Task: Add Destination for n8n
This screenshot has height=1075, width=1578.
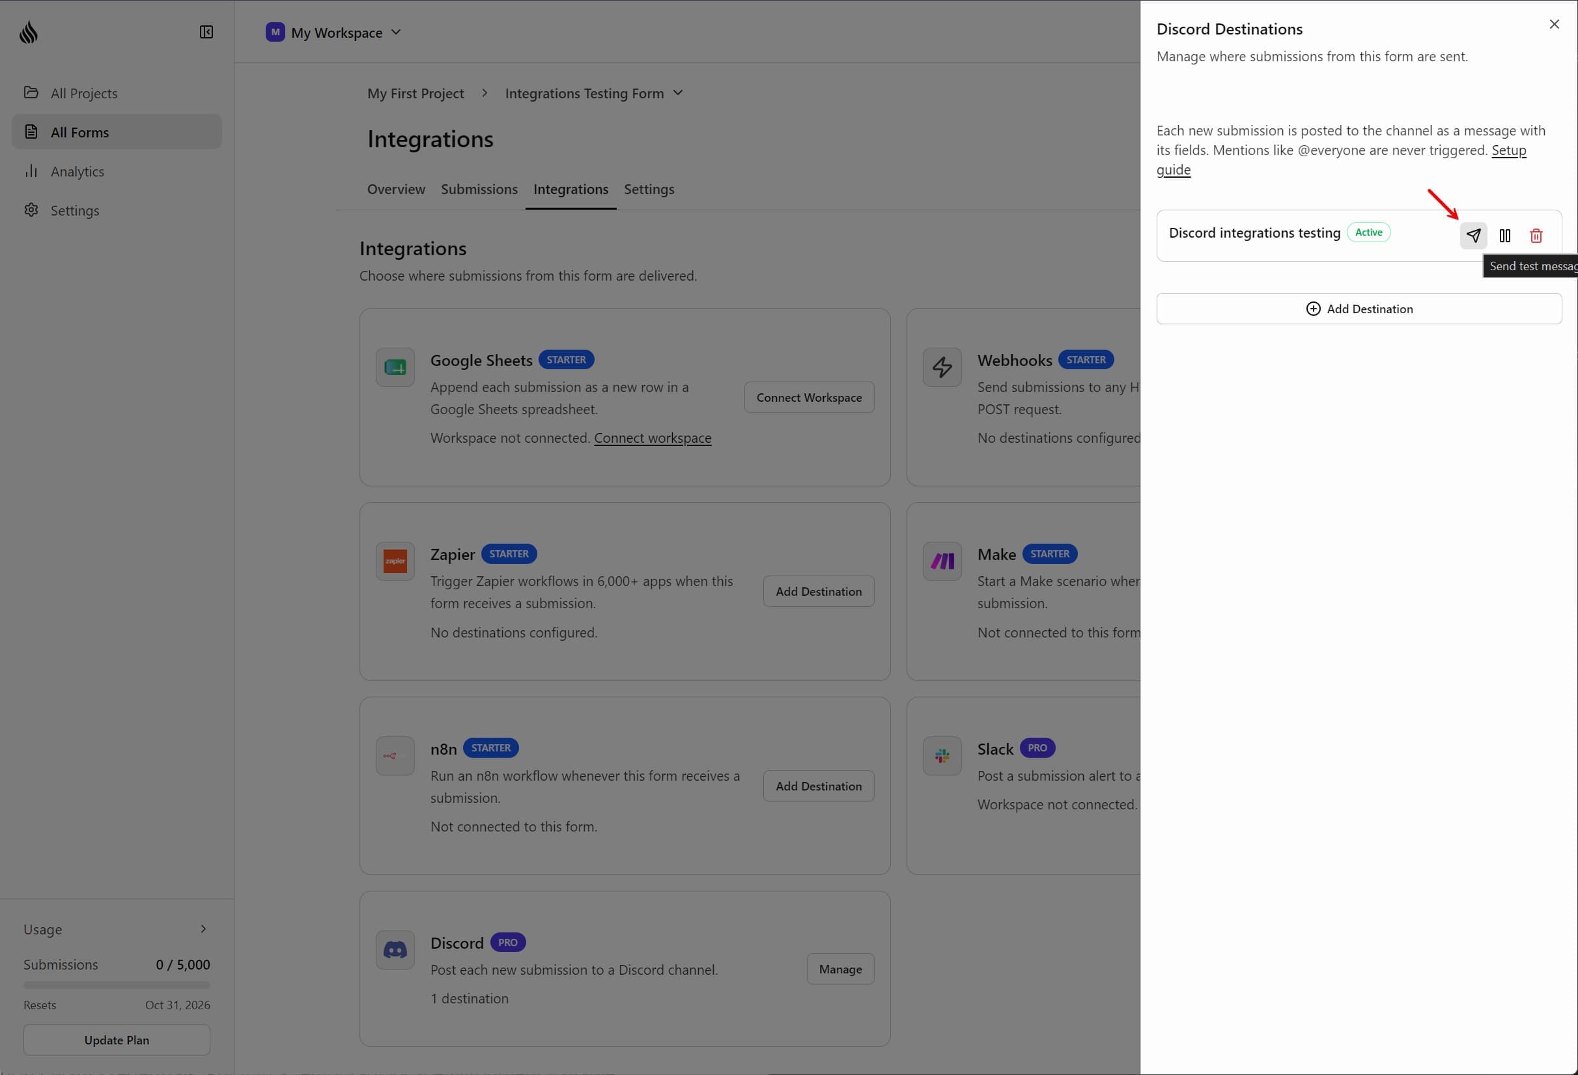Action: (818, 786)
